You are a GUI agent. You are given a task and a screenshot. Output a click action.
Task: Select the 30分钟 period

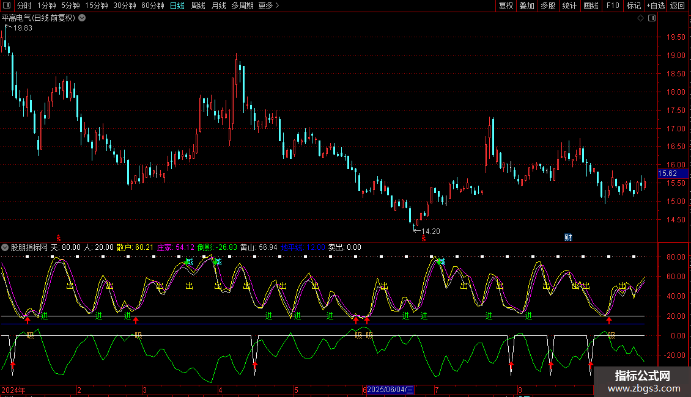coord(125,5)
